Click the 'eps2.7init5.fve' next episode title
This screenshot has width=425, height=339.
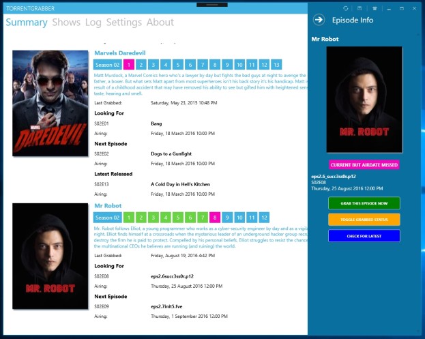(166, 306)
